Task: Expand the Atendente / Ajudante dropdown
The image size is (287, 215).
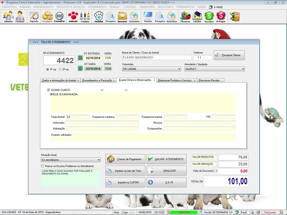Action: click(243, 69)
